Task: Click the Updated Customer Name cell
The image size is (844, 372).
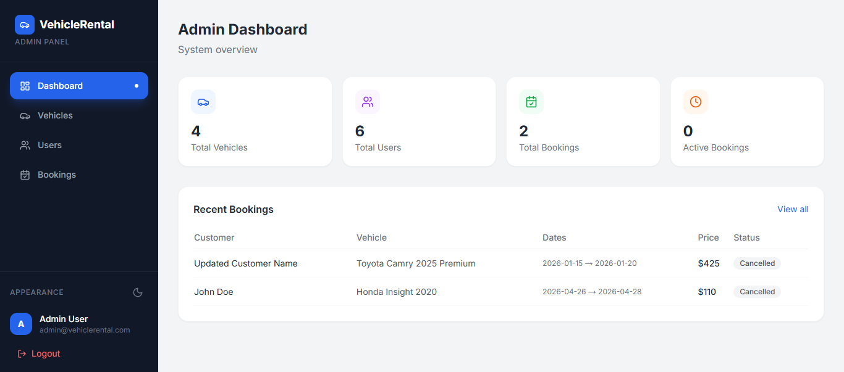Action: pyautogui.click(x=246, y=263)
